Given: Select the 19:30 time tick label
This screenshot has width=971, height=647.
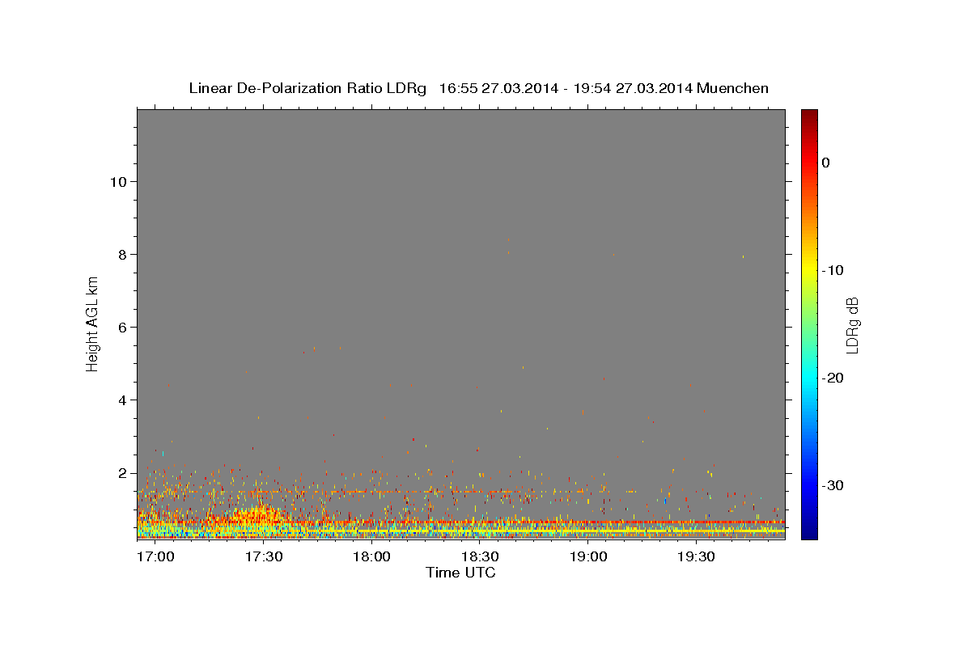Looking at the screenshot, I should (697, 557).
